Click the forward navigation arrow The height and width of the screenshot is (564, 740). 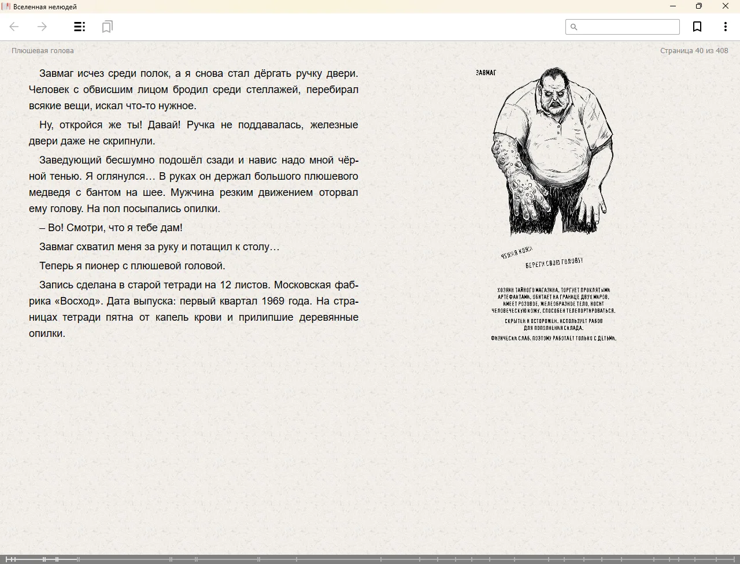[42, 27]
